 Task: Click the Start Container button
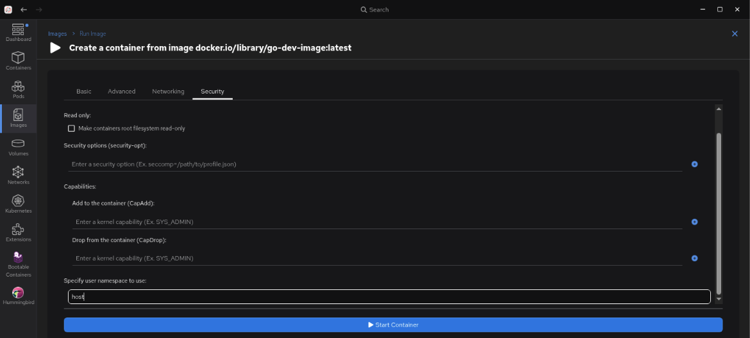(x=393, y=325)
